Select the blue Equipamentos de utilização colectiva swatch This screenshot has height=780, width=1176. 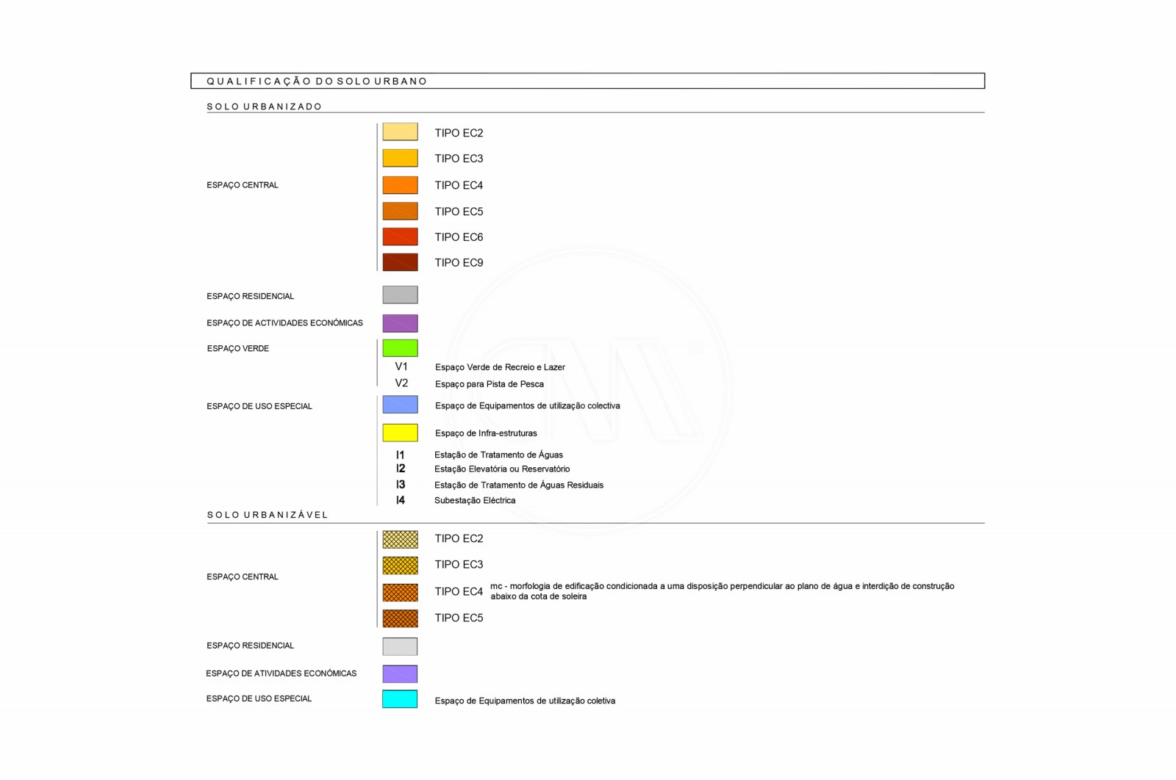400,405
